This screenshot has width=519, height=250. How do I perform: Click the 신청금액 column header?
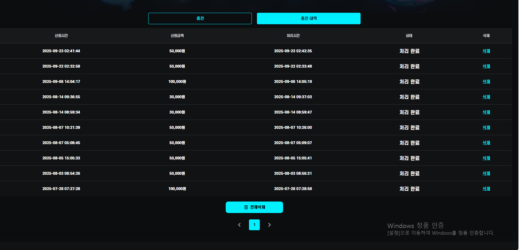[x=177, y=36]
